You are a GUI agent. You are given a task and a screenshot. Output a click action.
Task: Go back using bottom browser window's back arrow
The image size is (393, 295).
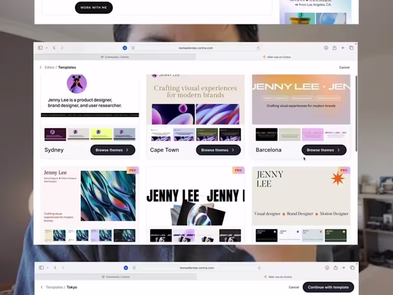[x=55, y=267]
